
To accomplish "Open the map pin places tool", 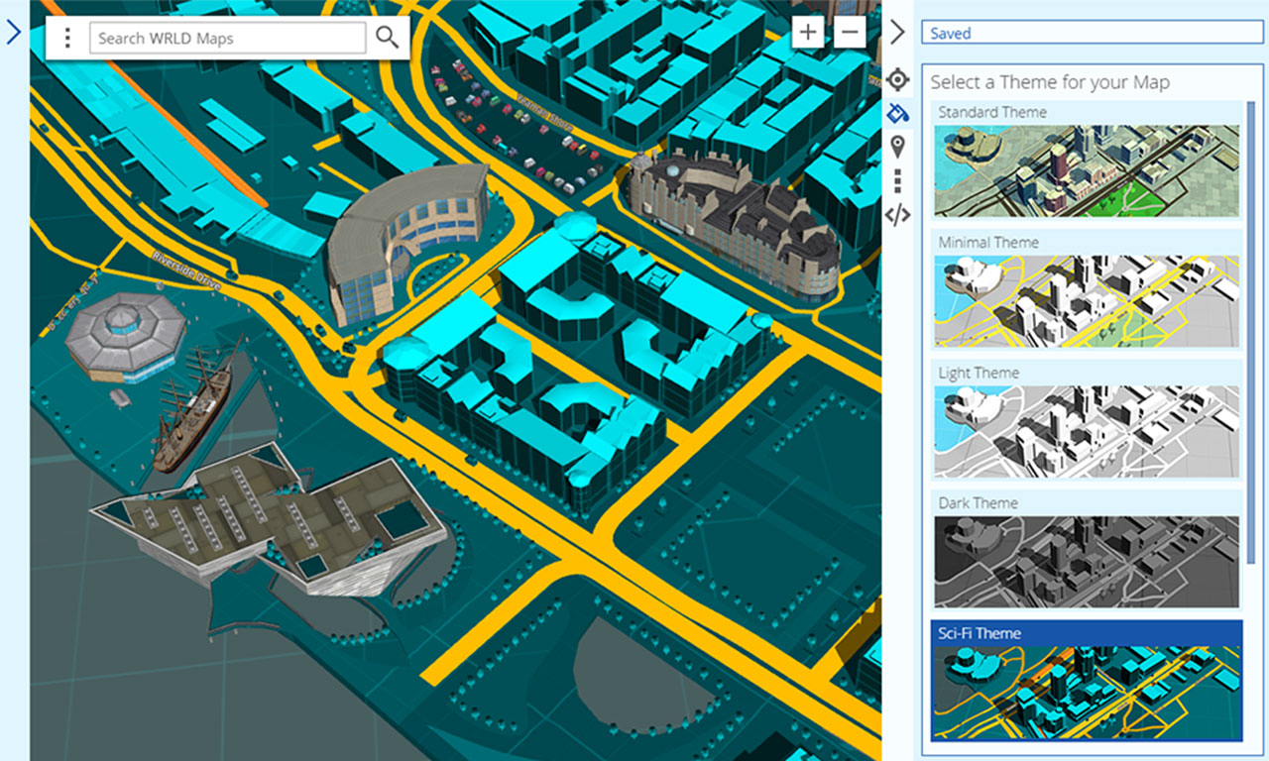I will click(x=897, y=148).
